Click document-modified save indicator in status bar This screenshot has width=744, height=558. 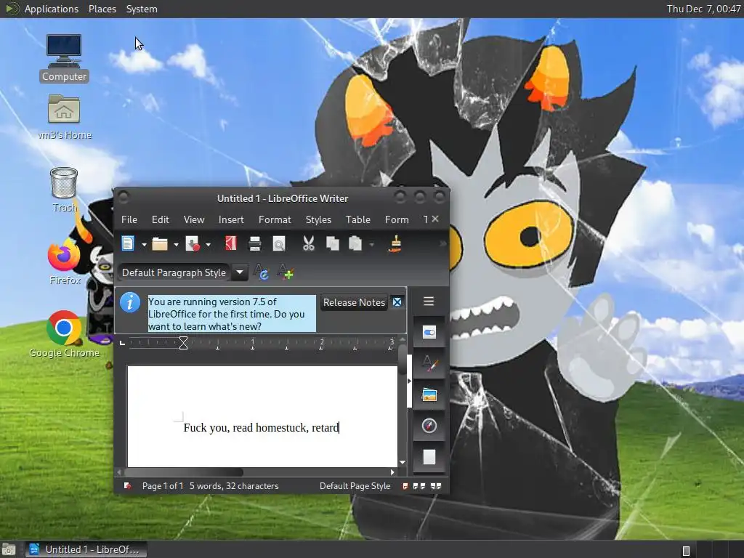click(x=127, y=486)
